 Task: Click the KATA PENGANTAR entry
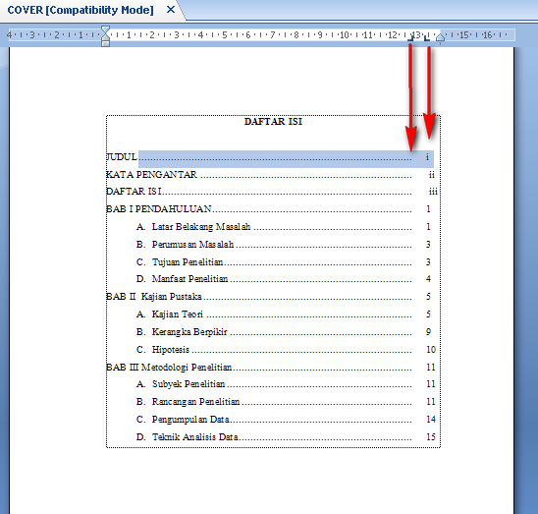coord(151,175)
